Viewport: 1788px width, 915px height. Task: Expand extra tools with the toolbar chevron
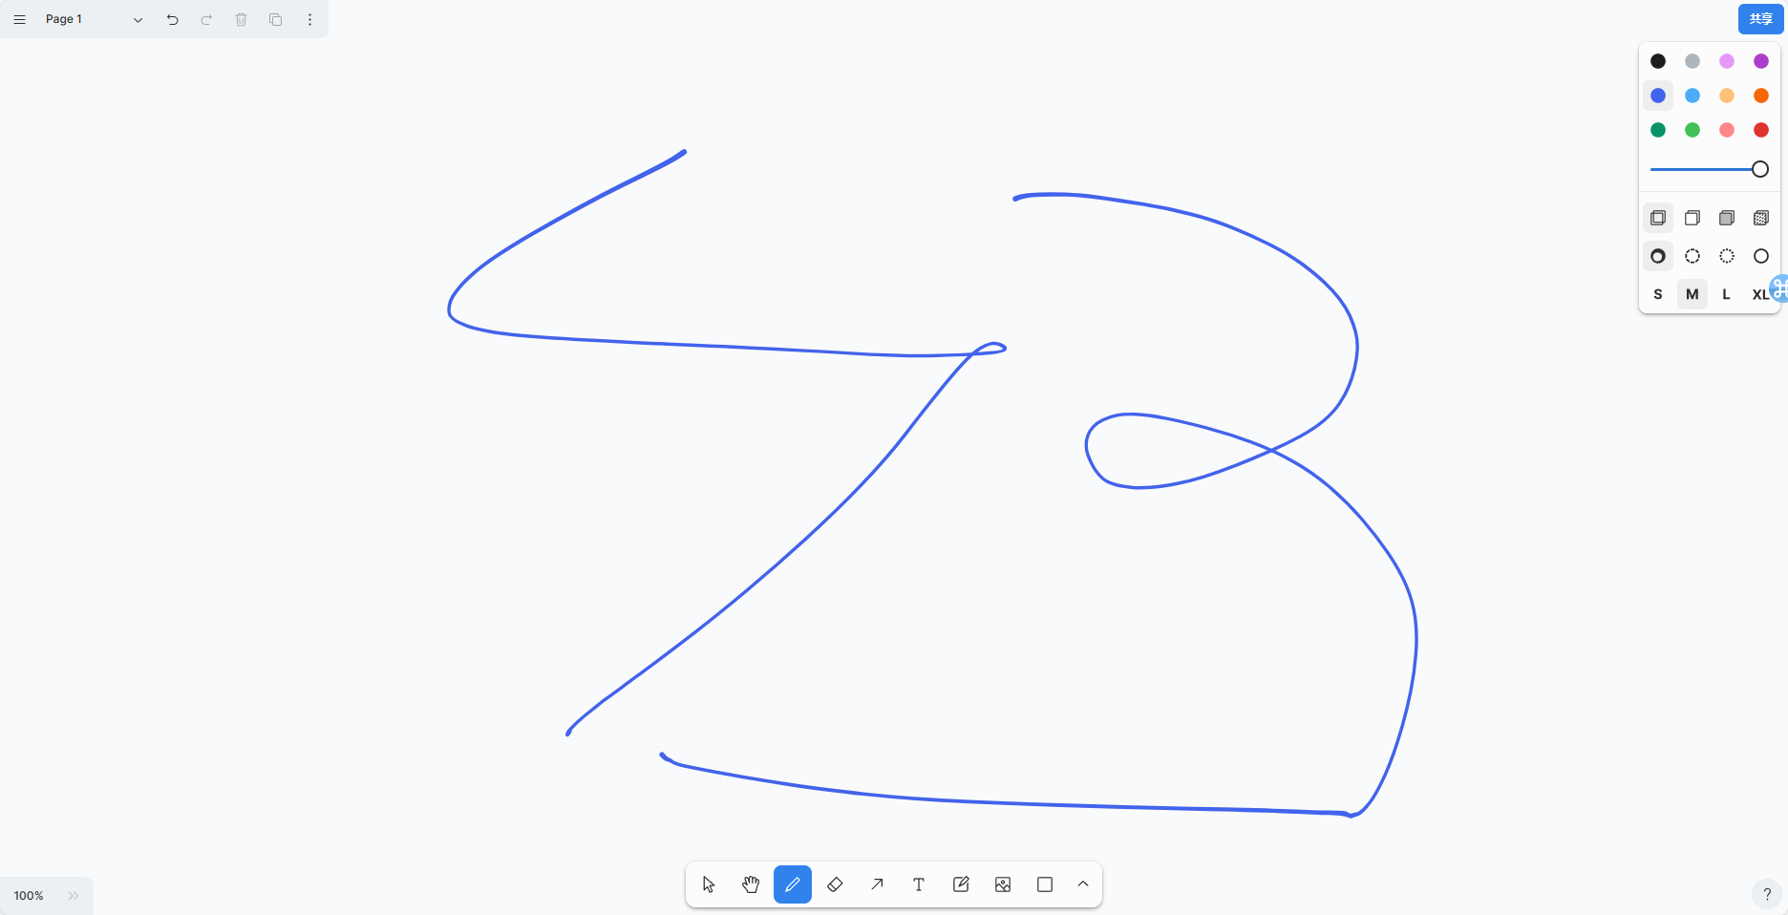pos(1082,884)
